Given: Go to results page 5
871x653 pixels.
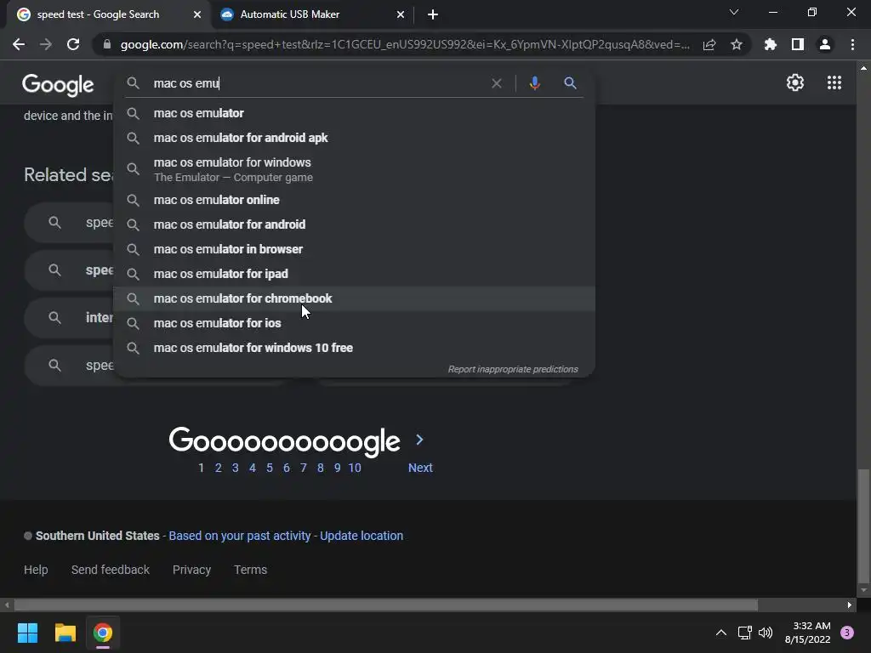Looking at the screenshot, I should [270, 468].
